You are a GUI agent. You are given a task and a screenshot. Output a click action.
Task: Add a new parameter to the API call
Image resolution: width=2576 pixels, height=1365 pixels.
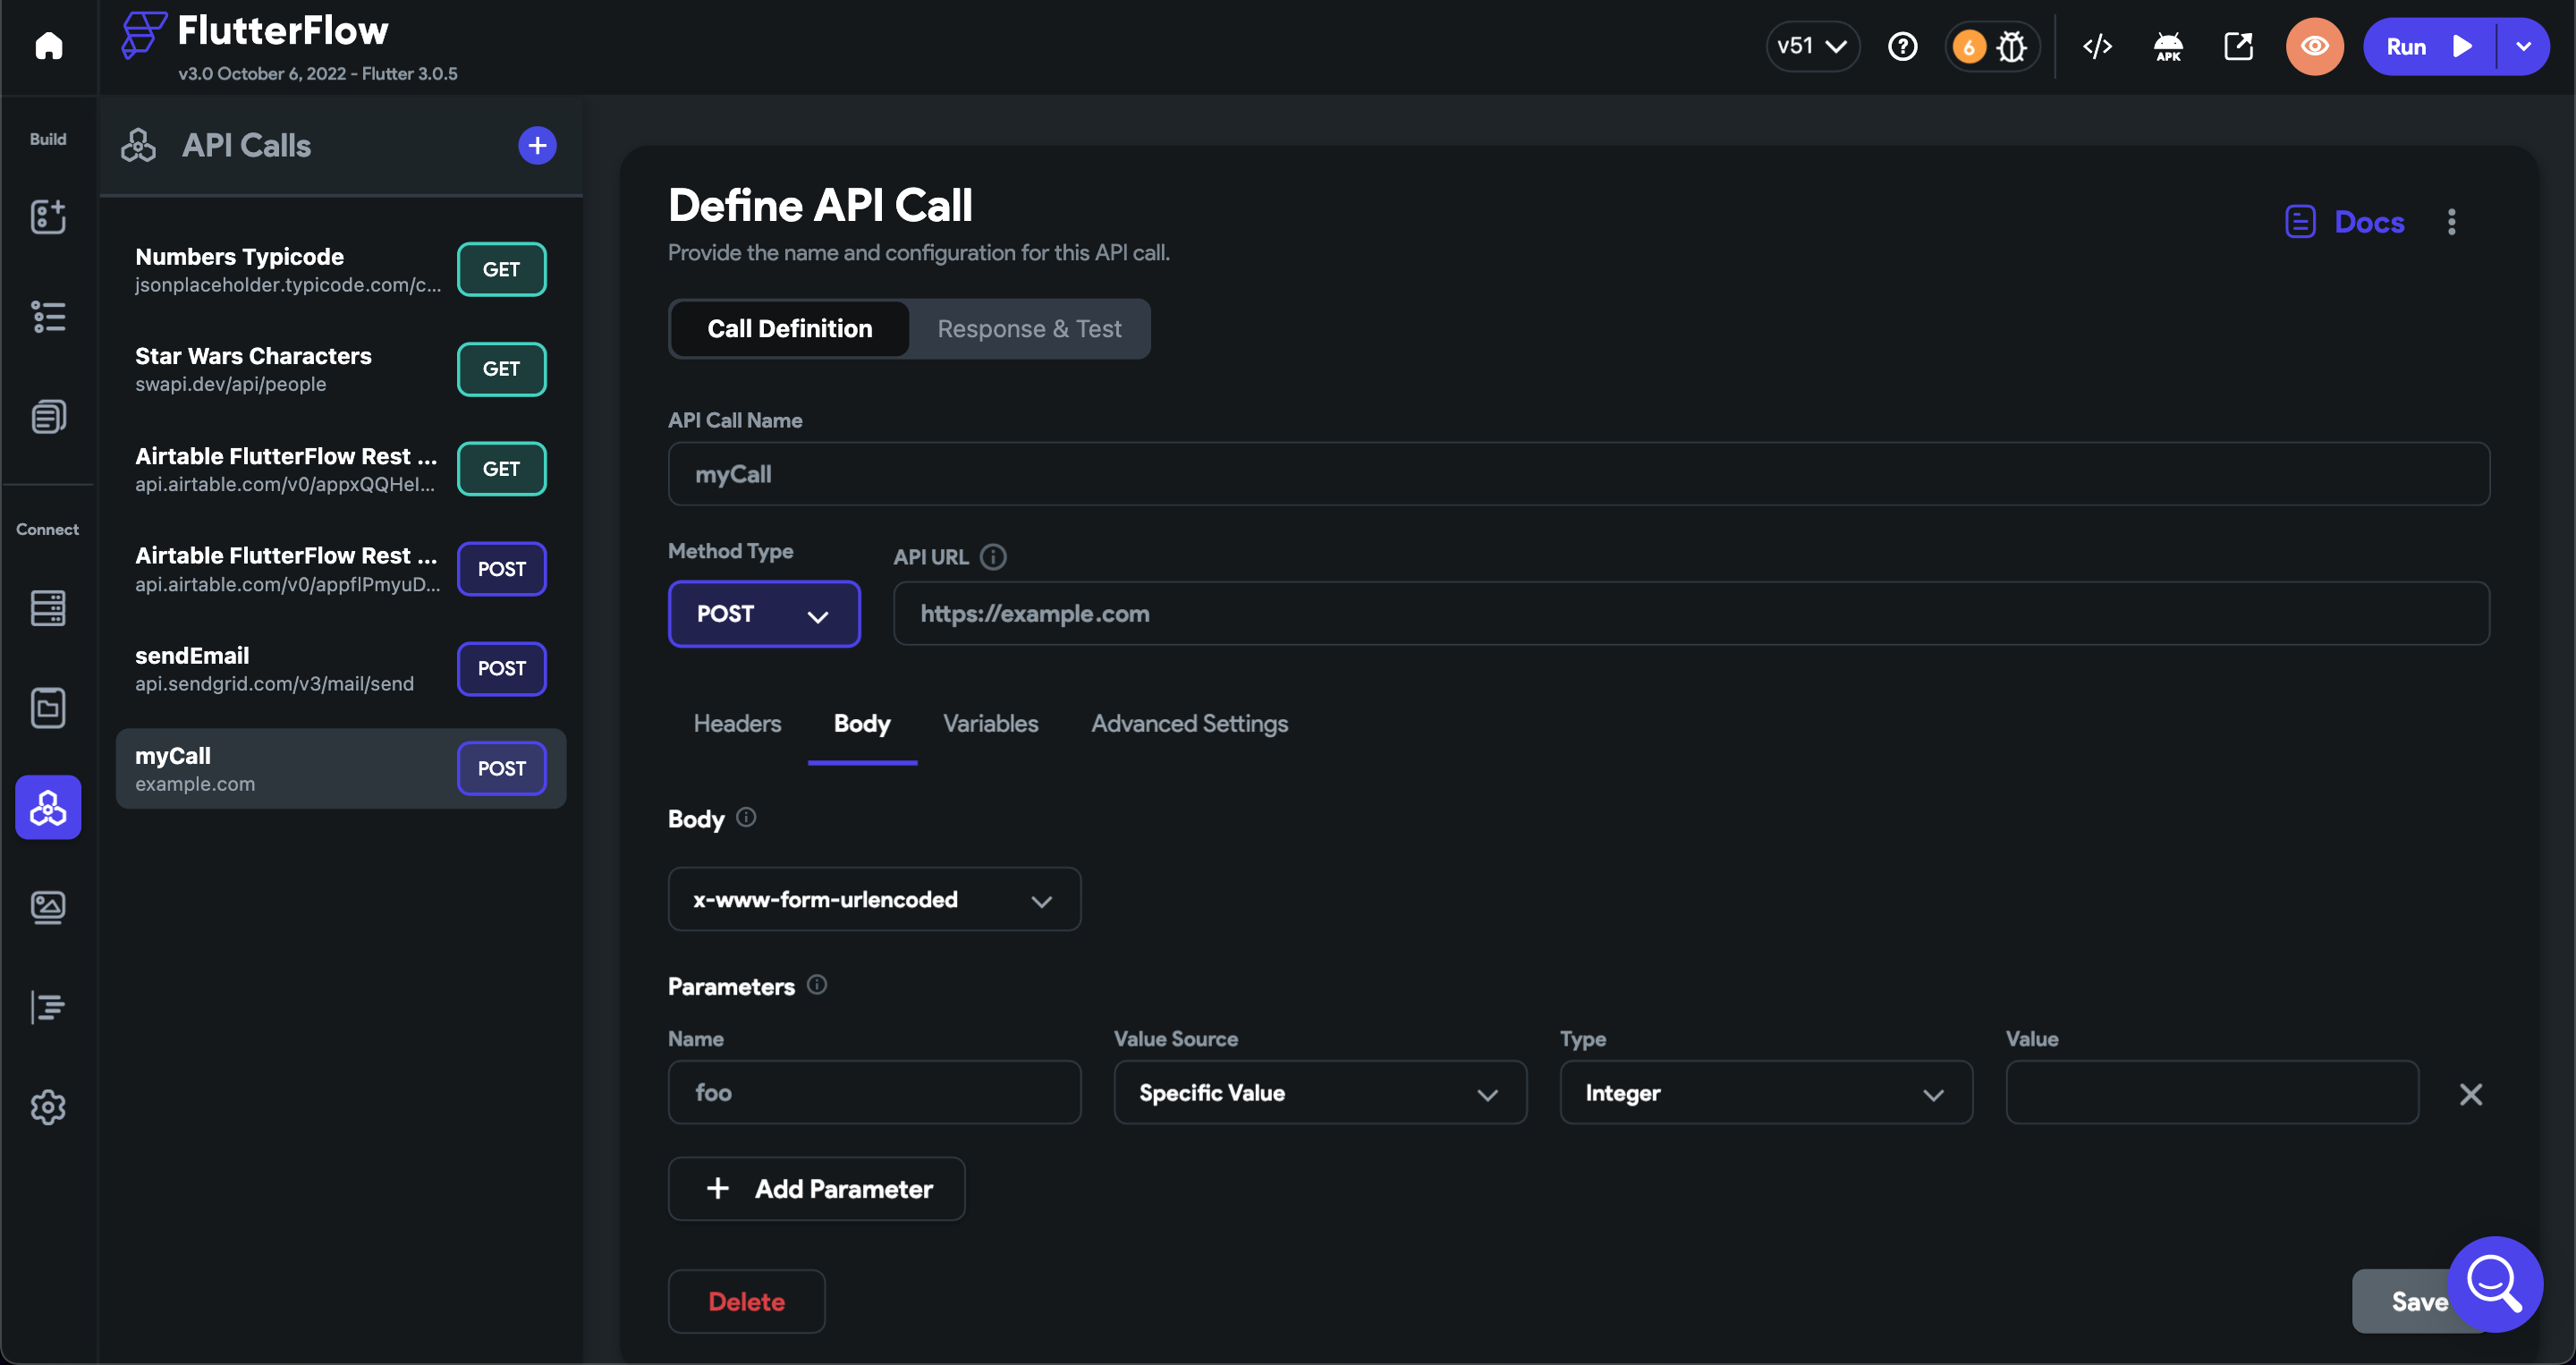point(816,1188)
